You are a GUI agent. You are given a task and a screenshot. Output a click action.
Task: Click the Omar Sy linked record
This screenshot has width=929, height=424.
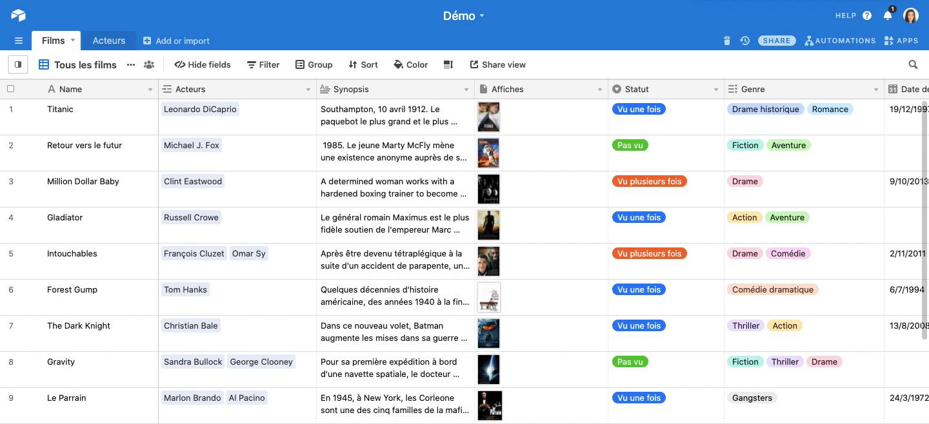pos(249,254)
